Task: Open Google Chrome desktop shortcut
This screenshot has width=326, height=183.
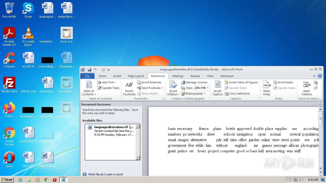Action: point(9,136)
